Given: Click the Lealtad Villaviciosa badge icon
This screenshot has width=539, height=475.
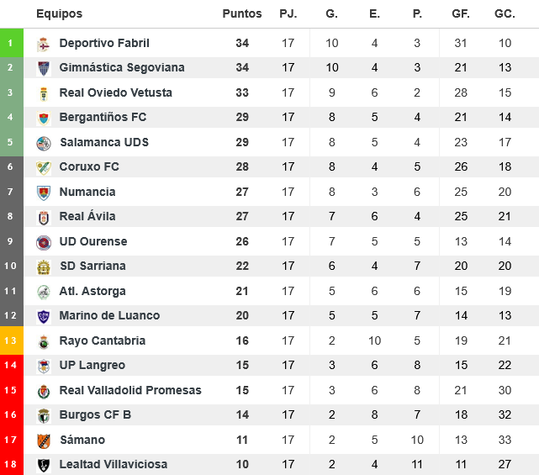Looking at the screenshot, I should pos(44,465).
